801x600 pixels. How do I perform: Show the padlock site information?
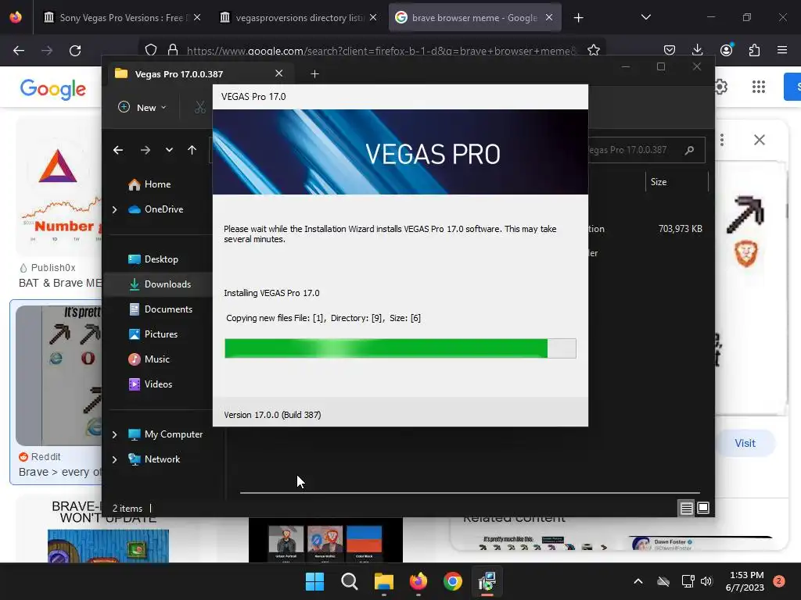pyautogui.click(x=173, y=50)
